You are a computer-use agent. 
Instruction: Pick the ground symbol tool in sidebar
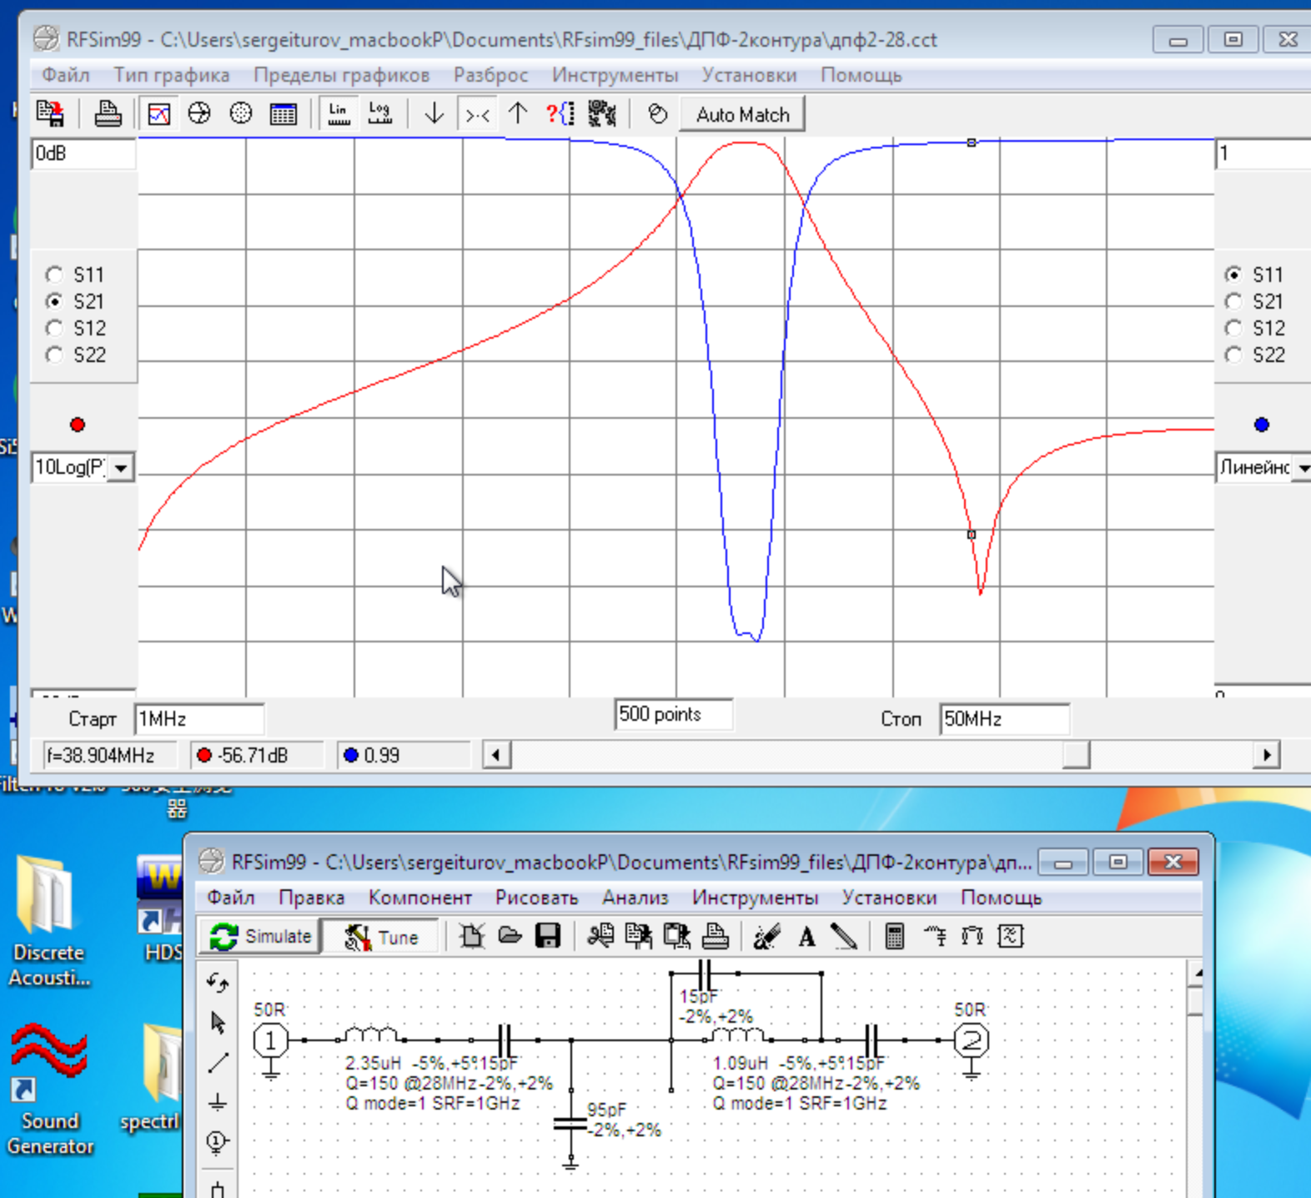click(x=218, y=1102)
